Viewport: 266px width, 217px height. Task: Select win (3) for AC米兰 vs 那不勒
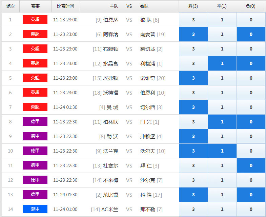point(193,210)
